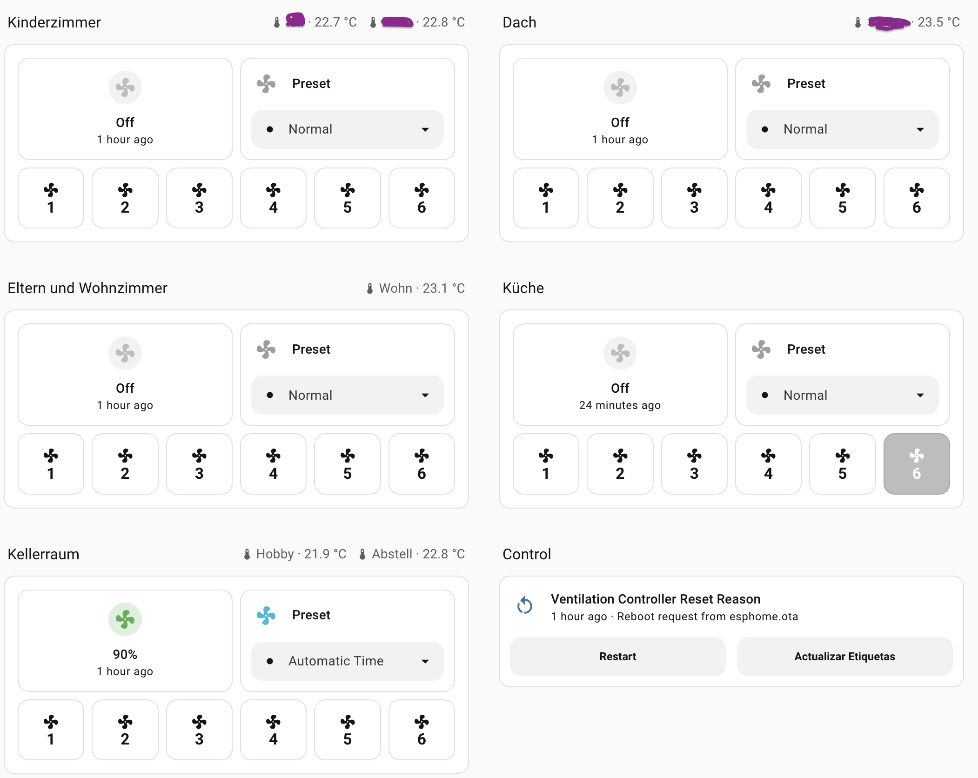978x778 pixels.
Task: Click the Kinderzimmer fan status icon
Action: 125,87
